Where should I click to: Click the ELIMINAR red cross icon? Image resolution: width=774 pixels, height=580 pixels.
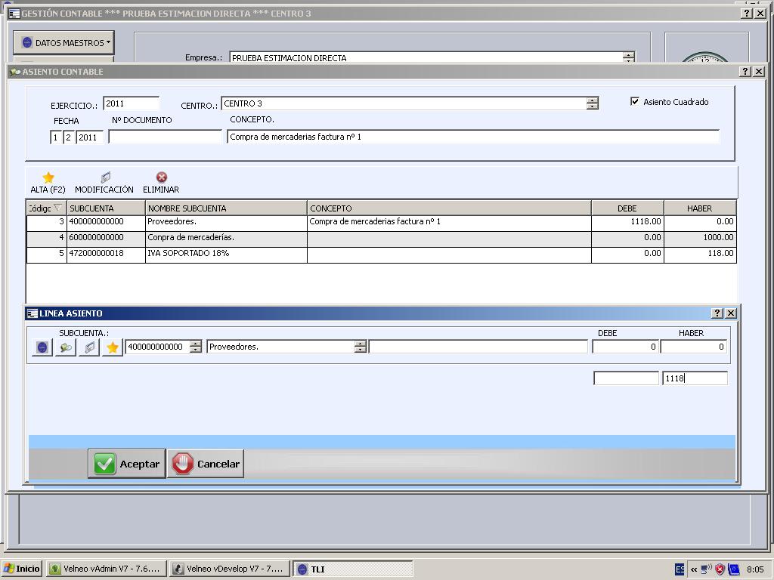(x=162, y=177)
